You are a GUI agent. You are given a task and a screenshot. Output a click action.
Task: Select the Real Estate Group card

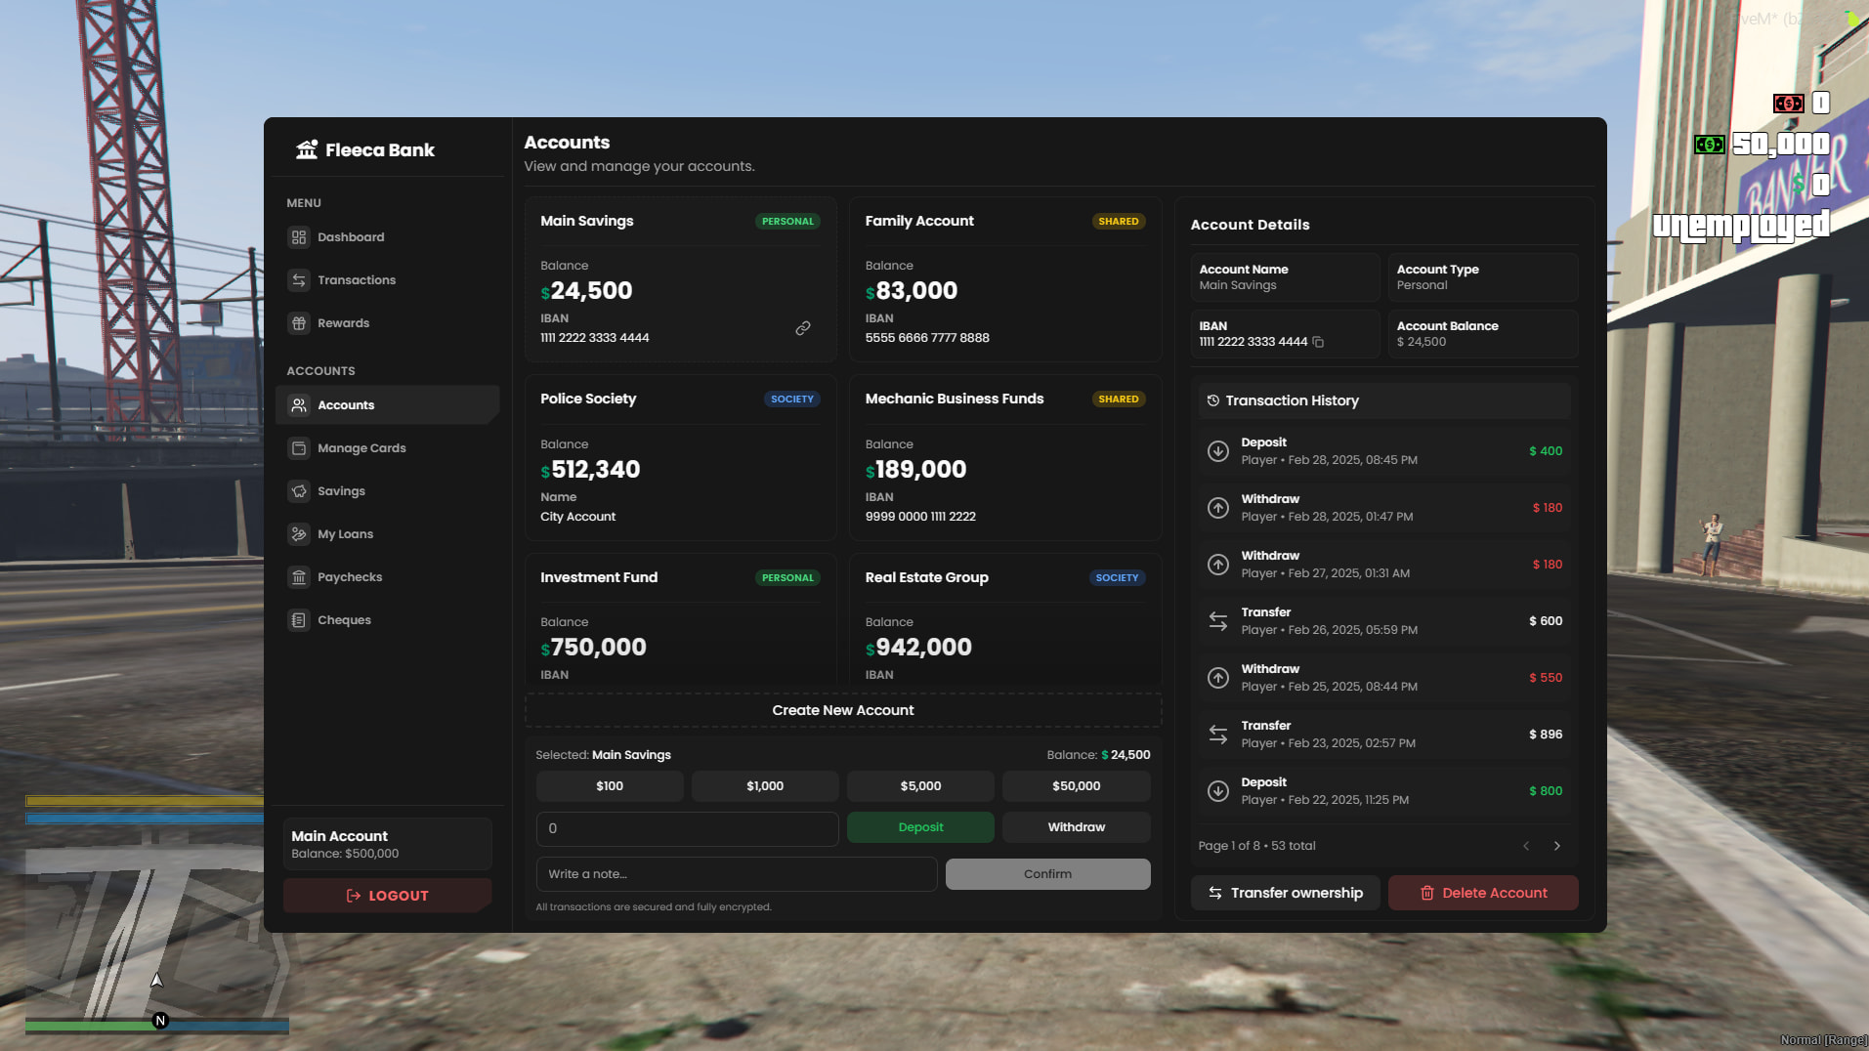[1005, 619]
